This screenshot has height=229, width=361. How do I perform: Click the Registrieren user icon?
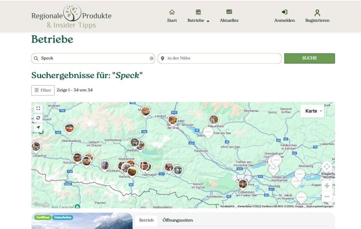[x=317, y=13]
